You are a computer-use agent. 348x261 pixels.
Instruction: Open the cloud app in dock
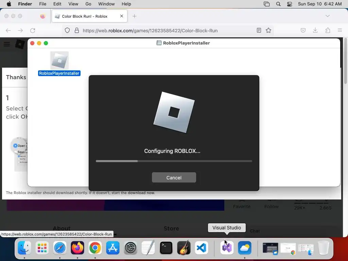click(x=245, y=248)
